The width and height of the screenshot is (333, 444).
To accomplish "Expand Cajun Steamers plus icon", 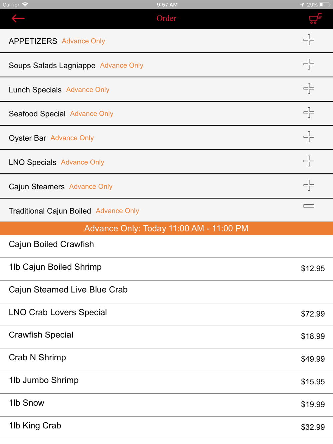I will tap(309, 186).
